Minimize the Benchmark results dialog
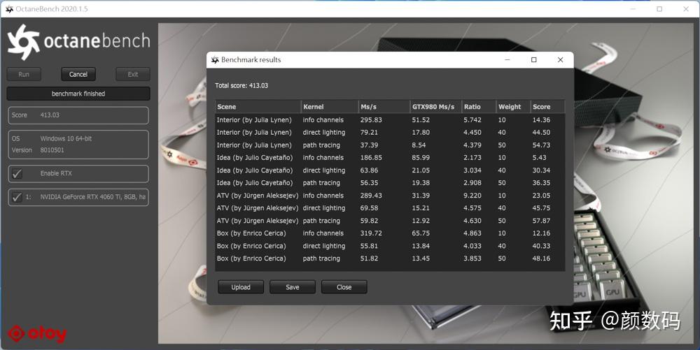Screen dimensions: 700x350 [507, 59]
